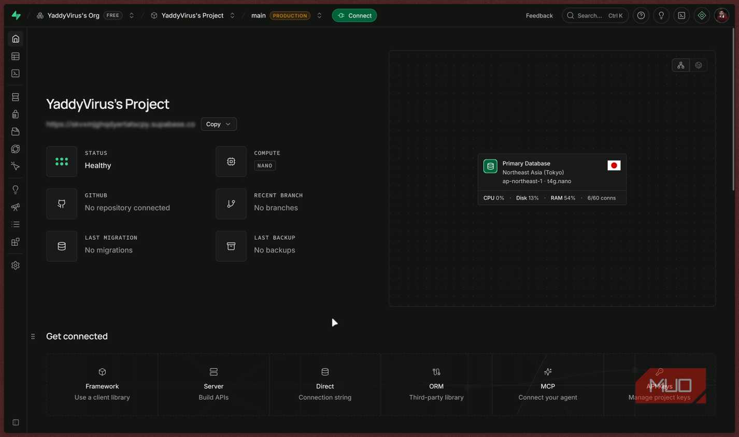
Task: Expand the branch switcher chevrons
Action: (319, 16)
